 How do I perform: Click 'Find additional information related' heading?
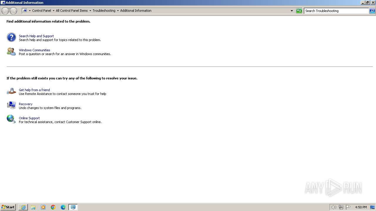pos(48,21)
